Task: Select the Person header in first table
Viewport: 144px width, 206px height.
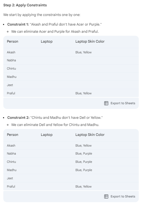Action: click(x=12, y=42)
